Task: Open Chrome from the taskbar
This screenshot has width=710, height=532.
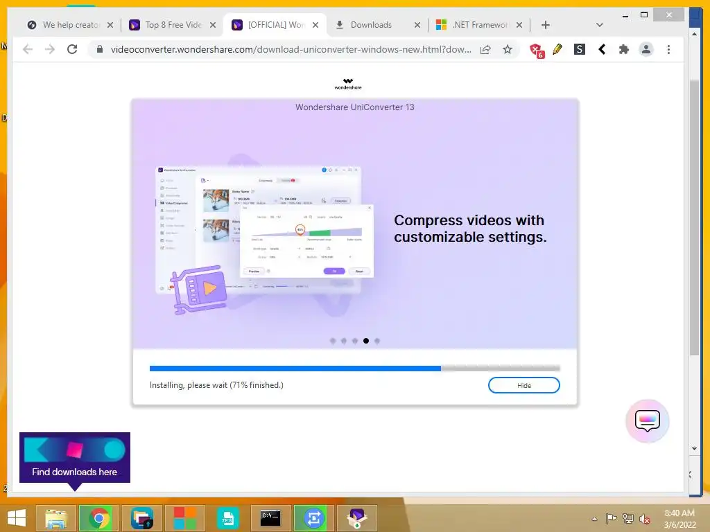Action: click(x=98, y=518)
